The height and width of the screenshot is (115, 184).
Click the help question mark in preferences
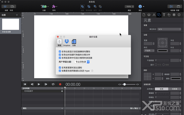[x=92, y=71]
